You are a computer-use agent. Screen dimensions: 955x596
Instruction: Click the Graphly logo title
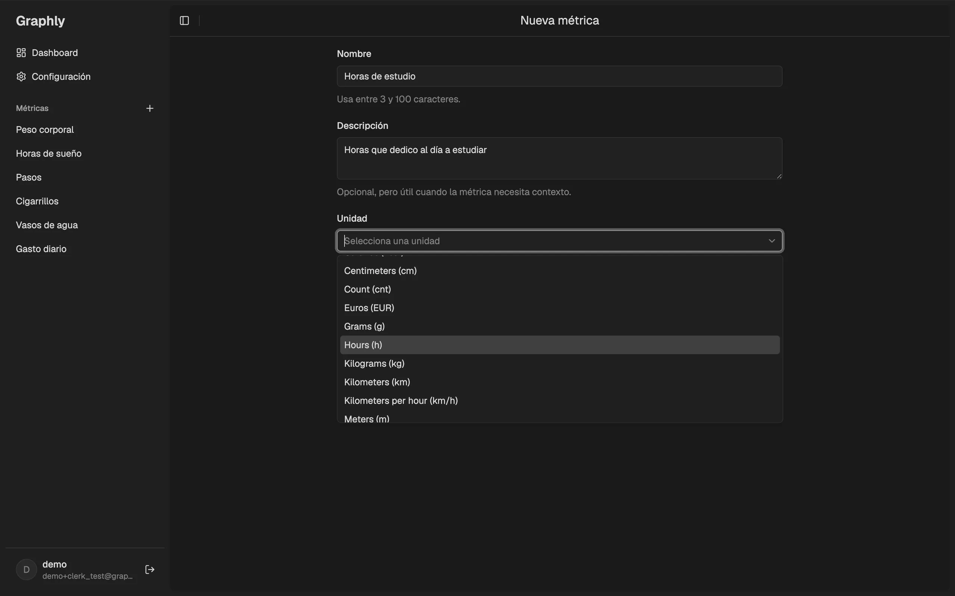[40, 21]
